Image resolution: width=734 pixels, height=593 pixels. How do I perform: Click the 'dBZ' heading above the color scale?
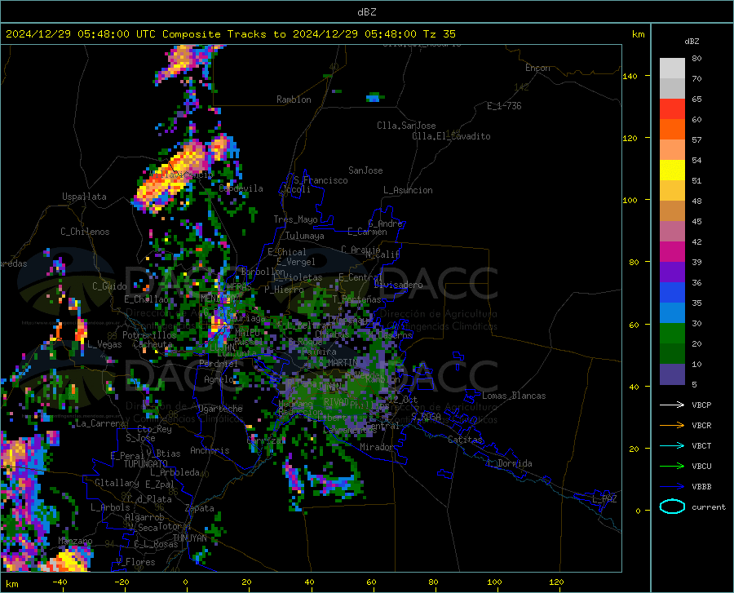point(692,41)
